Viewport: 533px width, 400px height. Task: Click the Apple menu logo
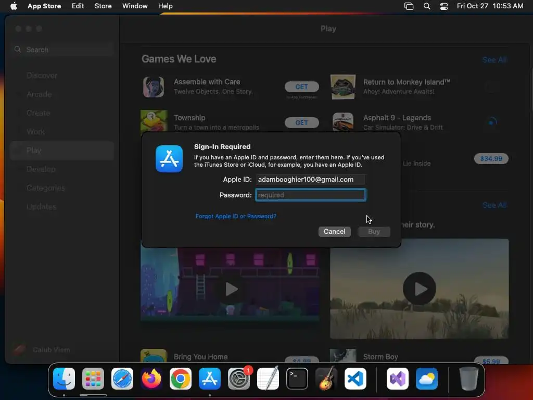click(14, 6)
